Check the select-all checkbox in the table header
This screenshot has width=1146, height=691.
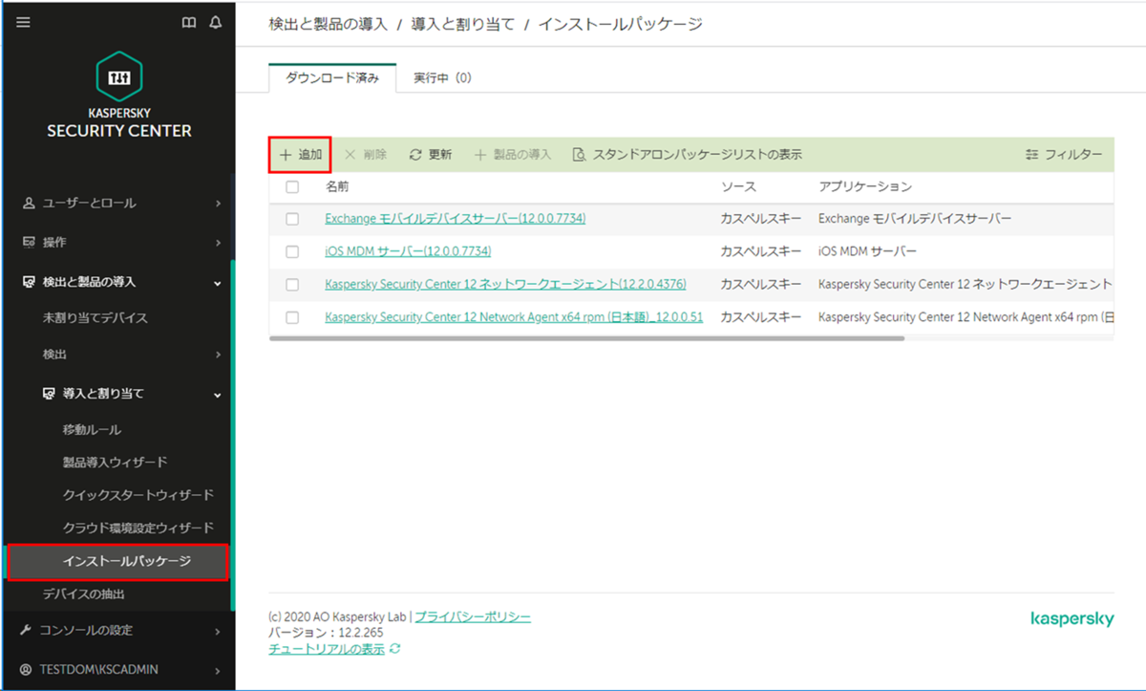(292, 186)
